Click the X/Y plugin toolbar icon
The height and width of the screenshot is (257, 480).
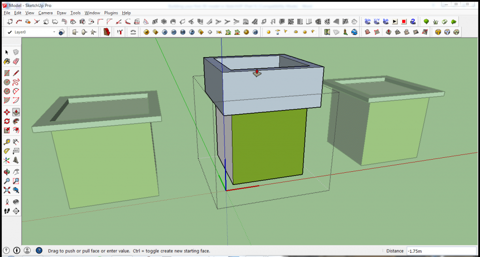[x=376, y=22]
